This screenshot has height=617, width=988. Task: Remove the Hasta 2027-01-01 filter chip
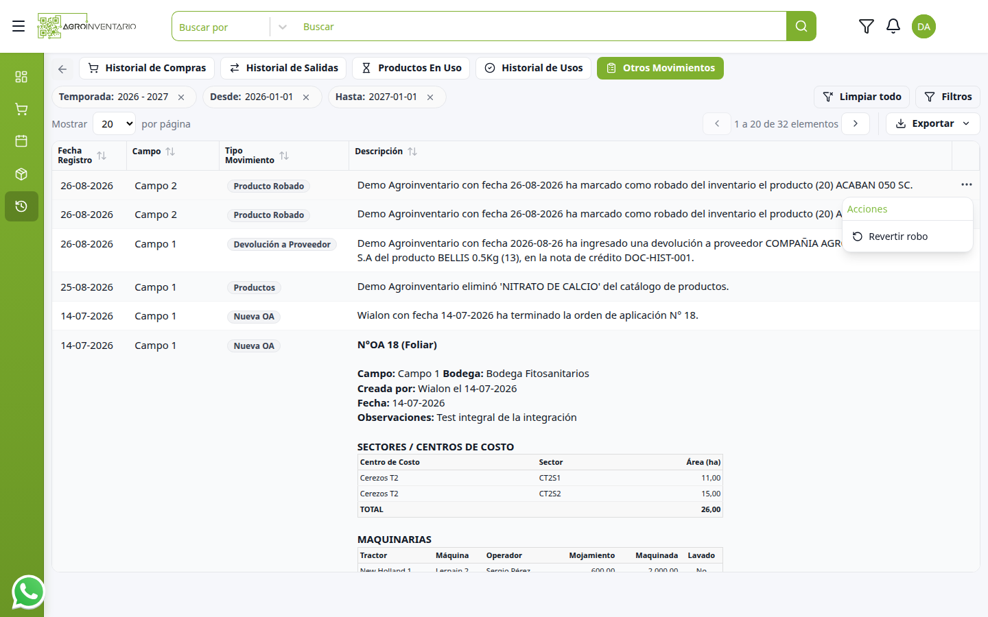[x=430, y=97]
